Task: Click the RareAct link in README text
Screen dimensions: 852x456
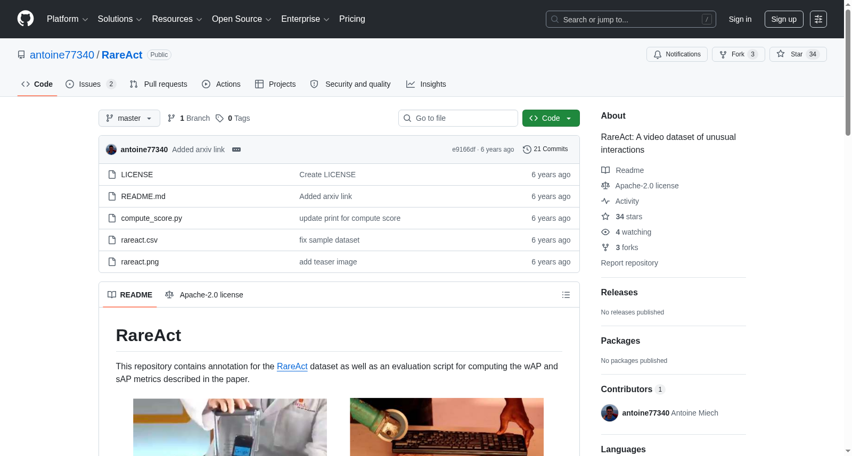Action: (x=292, y=366)
